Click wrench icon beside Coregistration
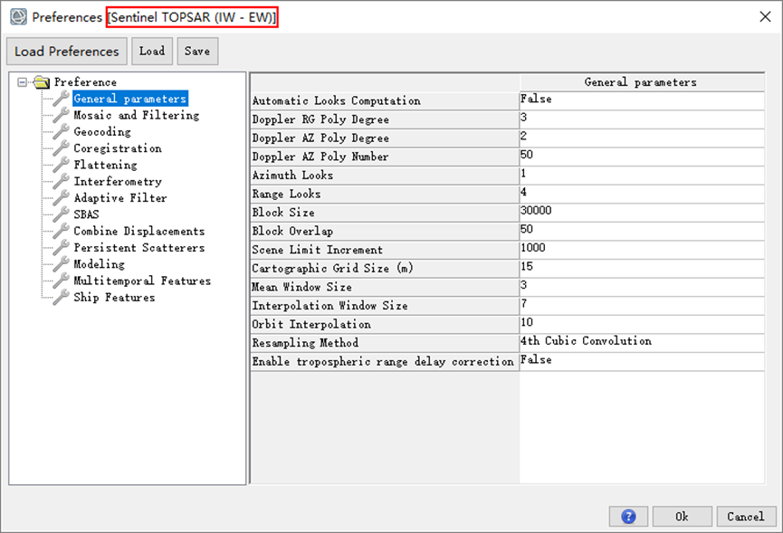The width and height of the screenshot is (783, 533). [61, 148]
